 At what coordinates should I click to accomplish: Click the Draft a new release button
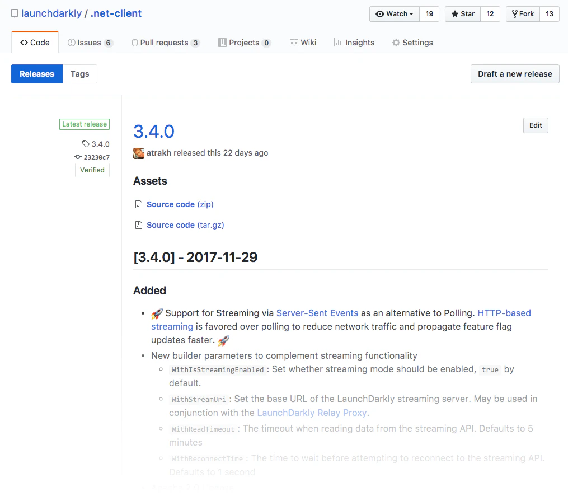pos(514,73)
